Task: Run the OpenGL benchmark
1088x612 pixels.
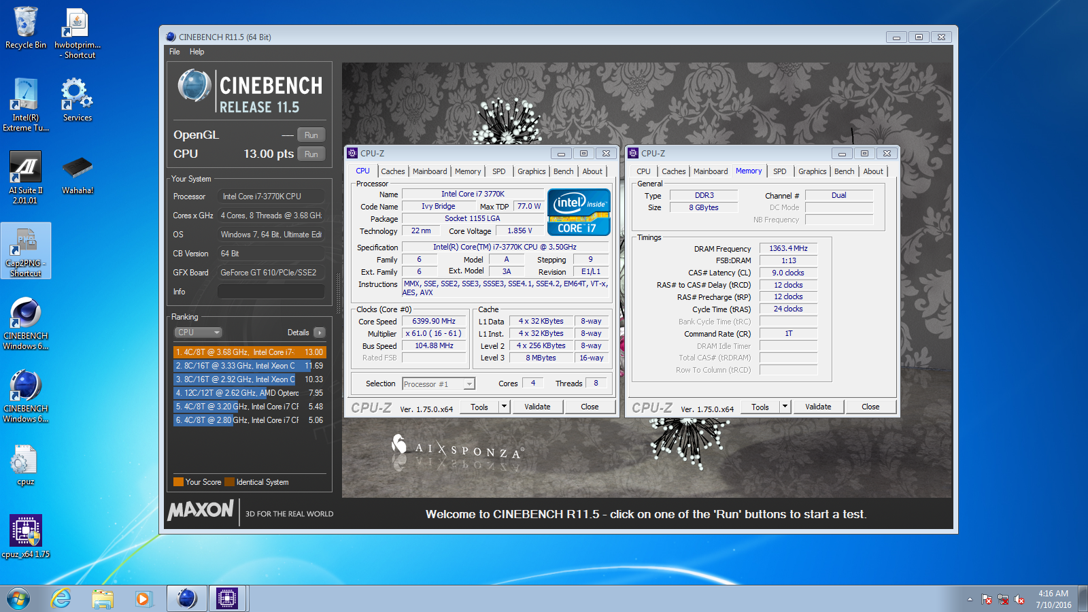Action: (311, 135)
